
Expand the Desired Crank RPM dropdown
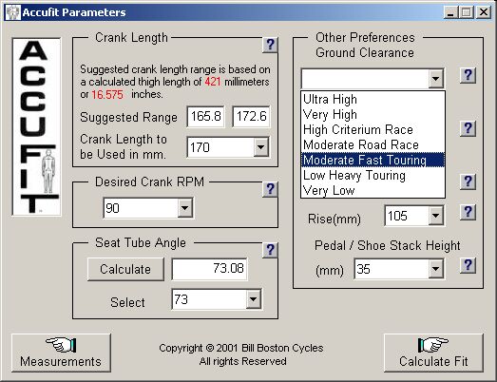184,208
